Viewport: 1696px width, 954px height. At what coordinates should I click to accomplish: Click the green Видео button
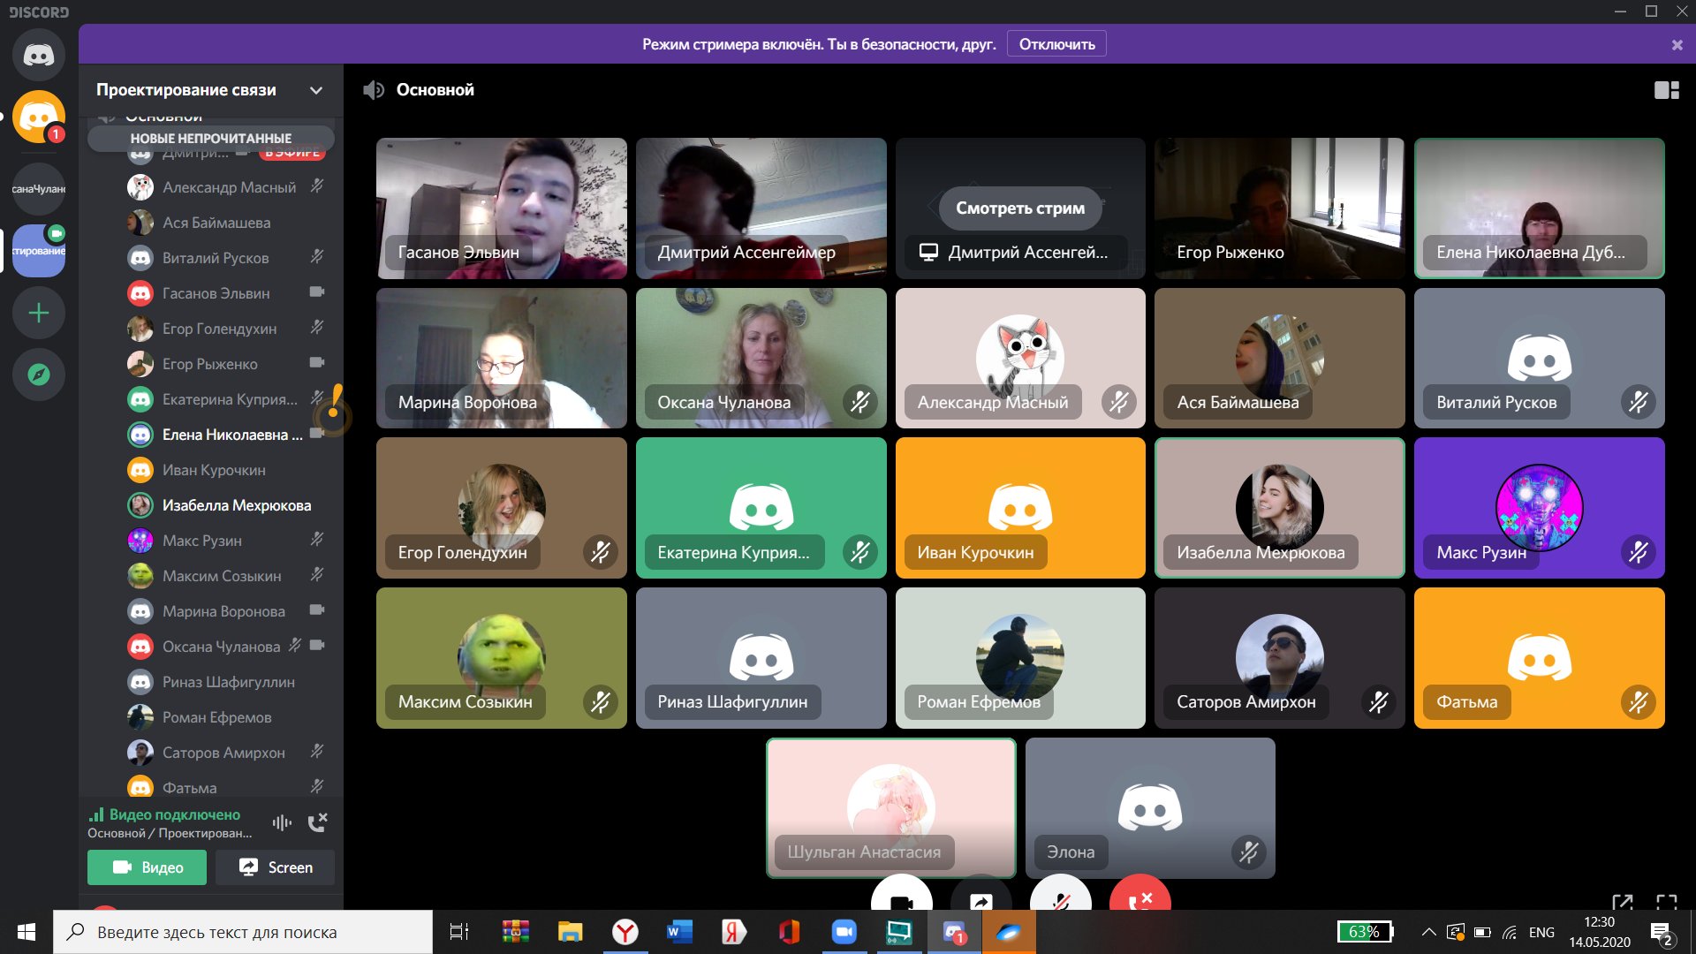(147, 867)
